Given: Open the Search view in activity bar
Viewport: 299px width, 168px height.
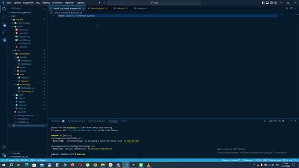Looking at the screenshot, I should click(x=4, y=17).
